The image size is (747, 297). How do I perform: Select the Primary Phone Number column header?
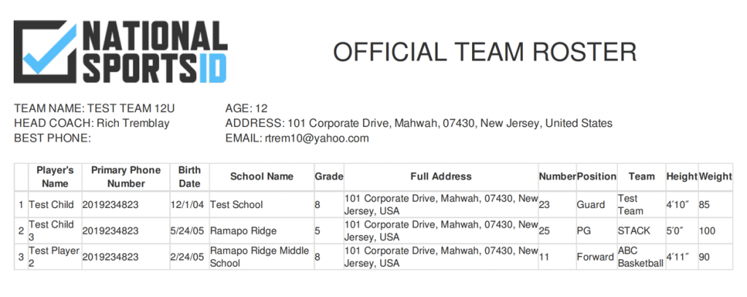coord(125,177)
